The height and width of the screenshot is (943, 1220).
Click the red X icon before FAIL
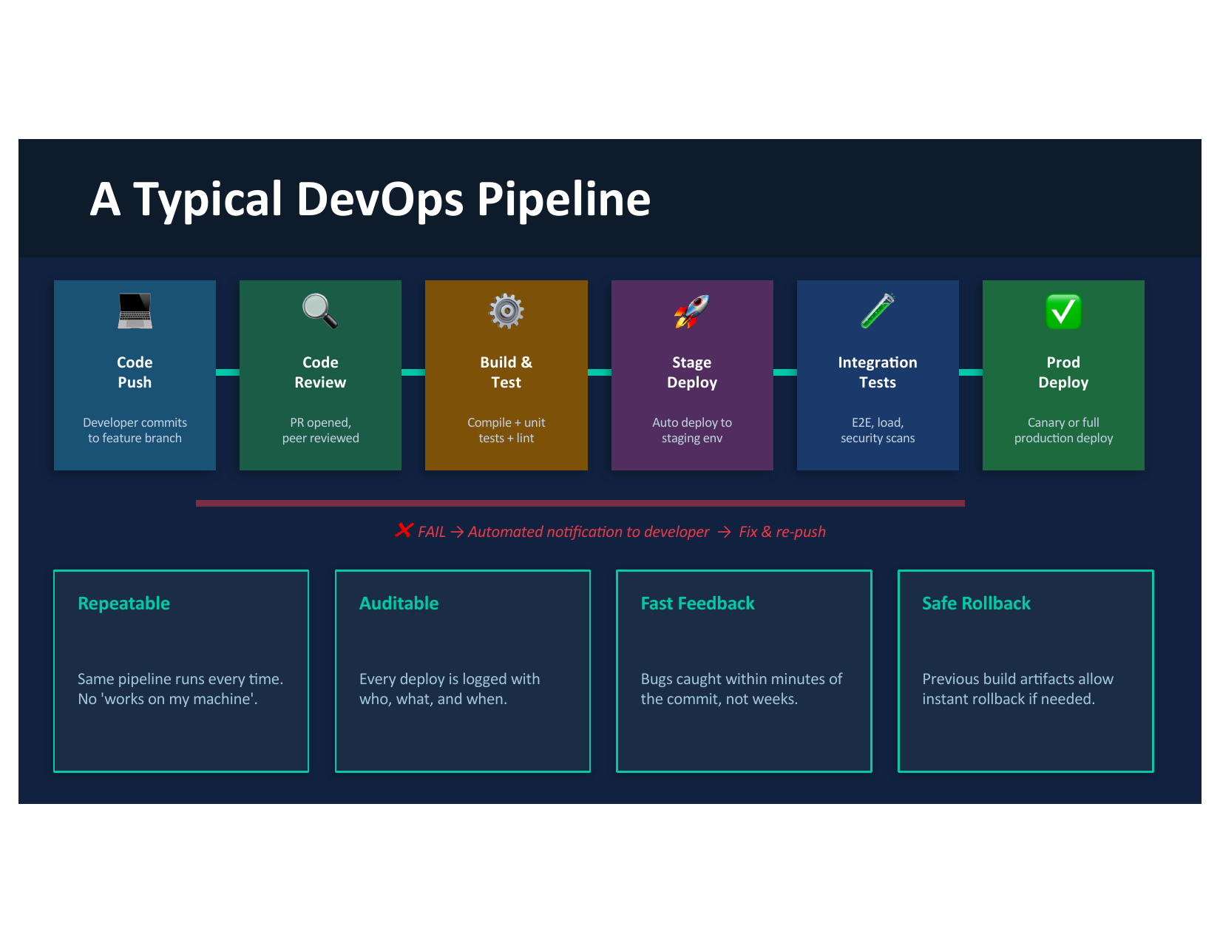404,530
